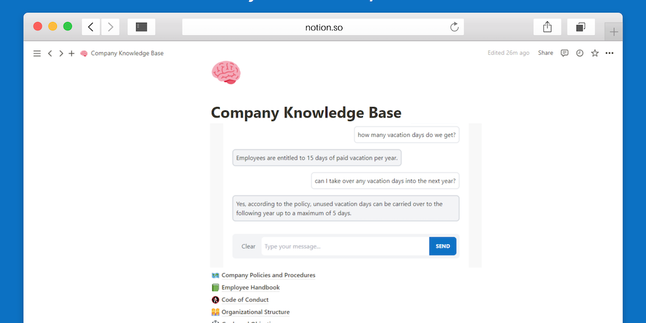Click the Share button
Viewport: 646px width, 323px height.
coord(546,53)
